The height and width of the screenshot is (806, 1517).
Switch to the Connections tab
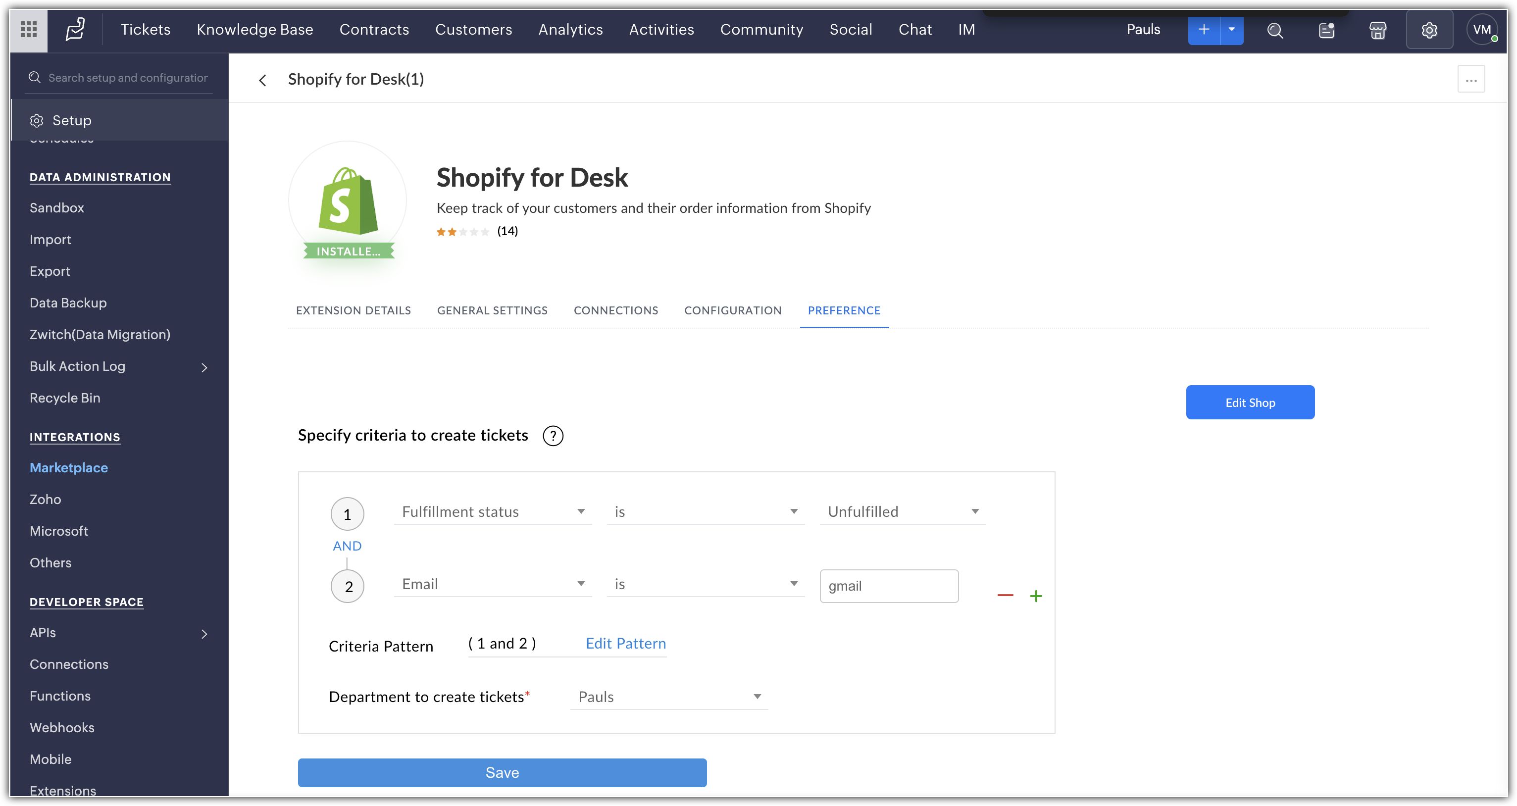[616, 310]
